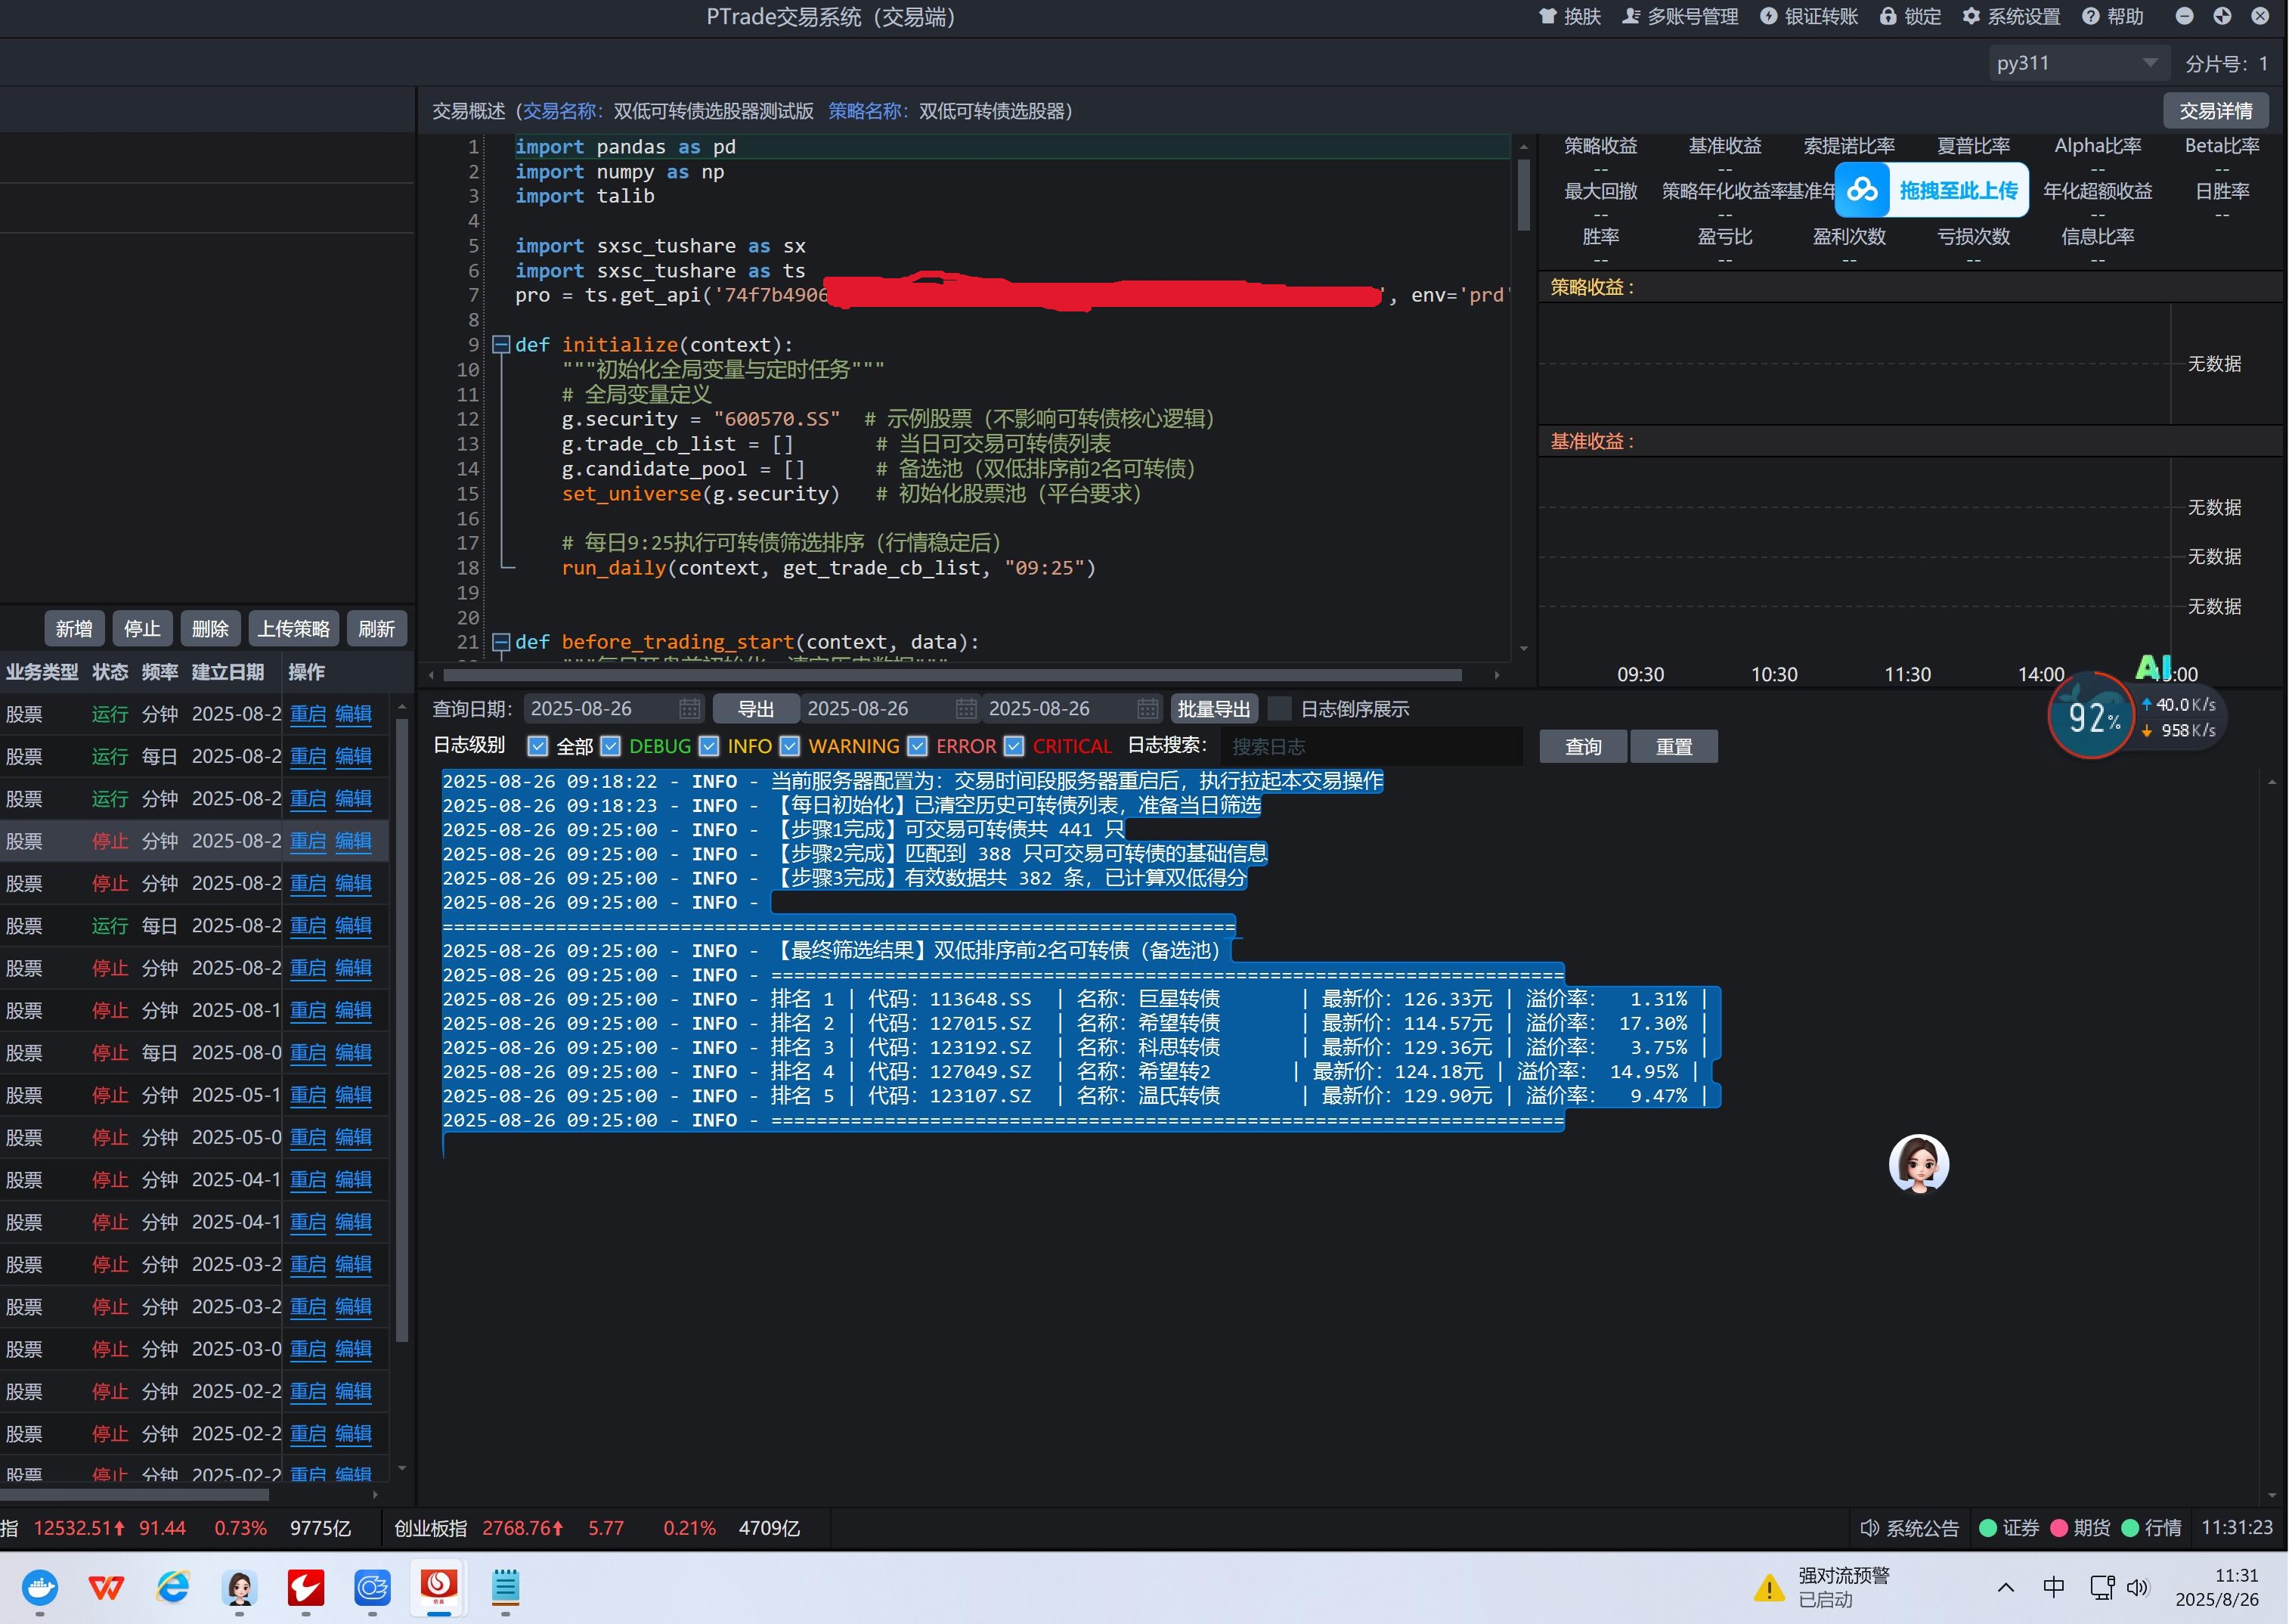Open 银证转账 menu item
The width and height of the screenshot is (2292, 1624).
(x=1809, y=16)
